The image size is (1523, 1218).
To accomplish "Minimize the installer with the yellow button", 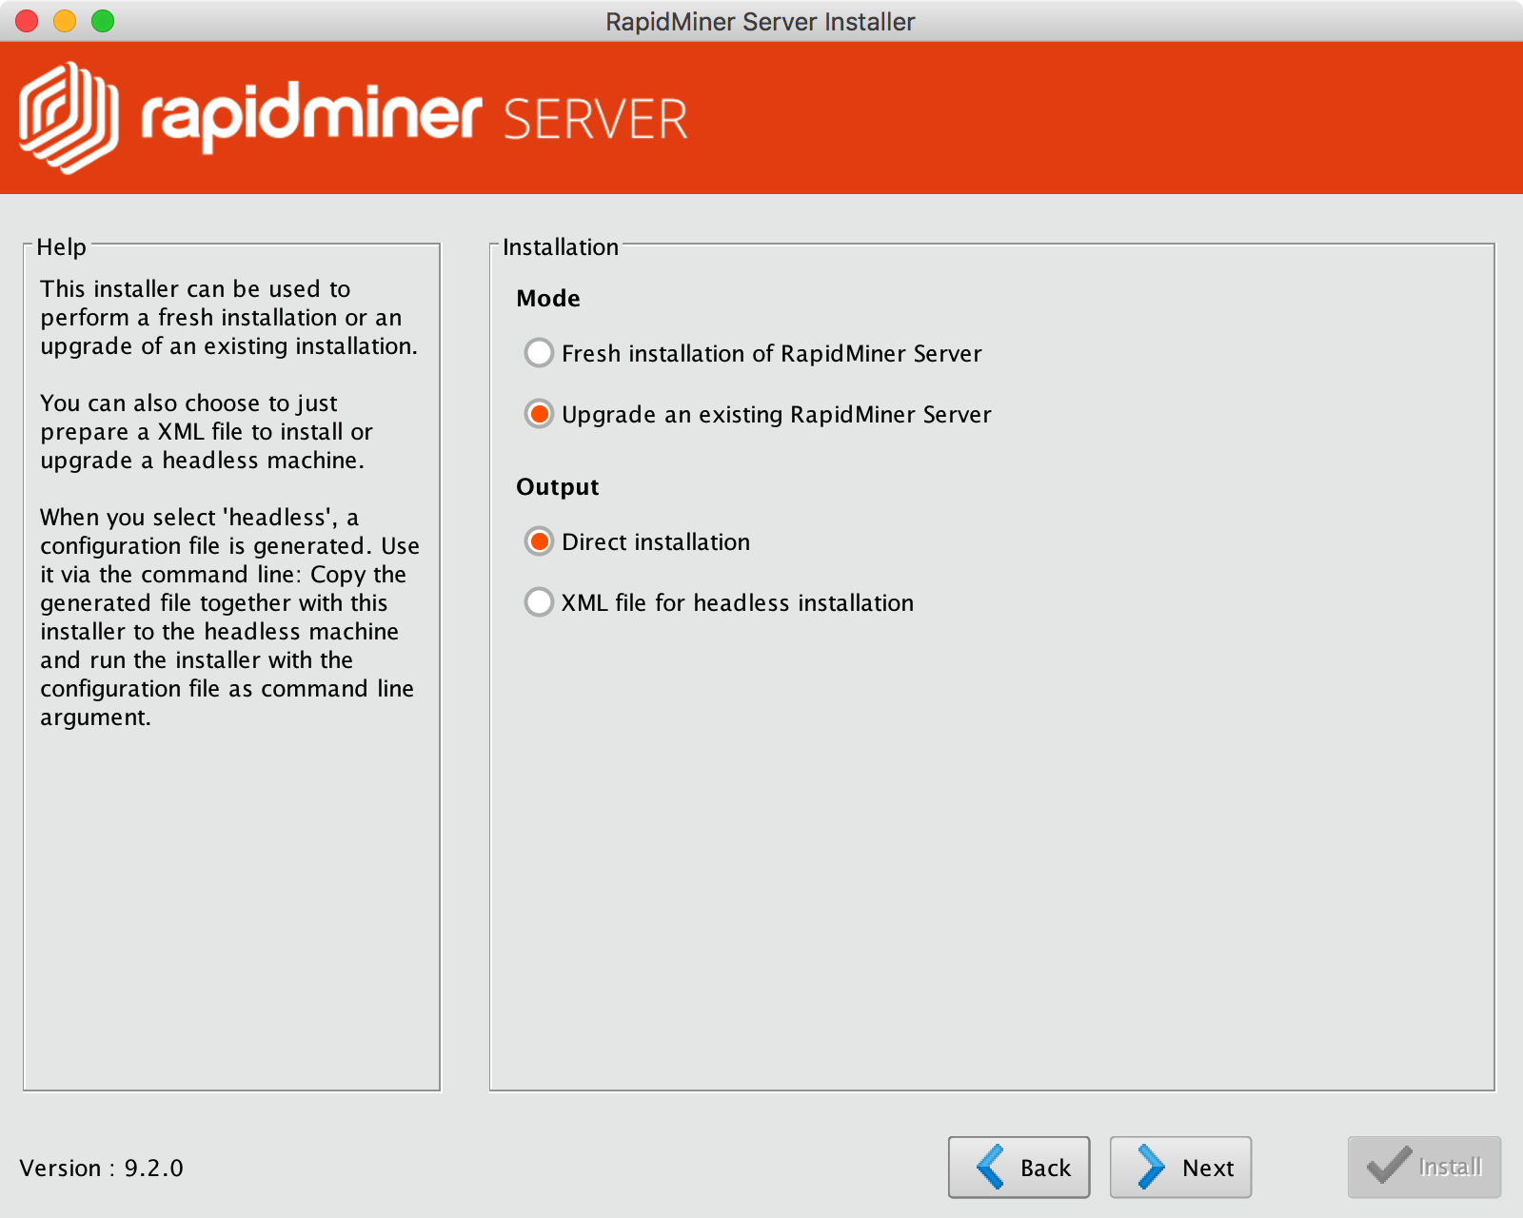I will (65, 21).
